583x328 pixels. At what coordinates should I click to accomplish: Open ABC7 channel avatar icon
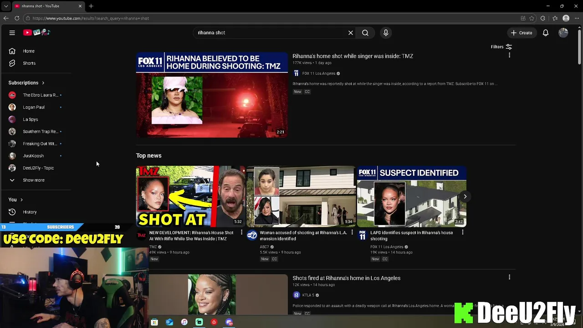click(252, 235)
